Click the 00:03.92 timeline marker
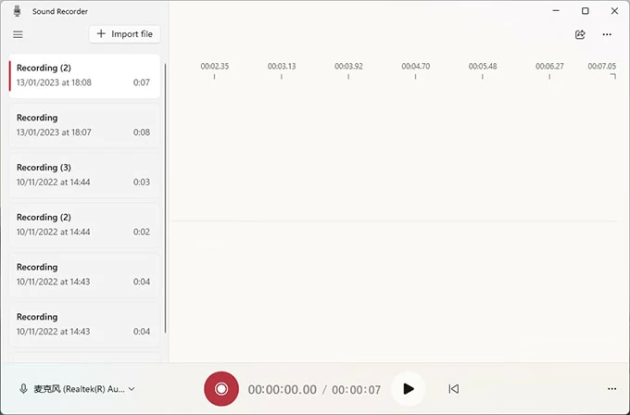 (348, 67)
